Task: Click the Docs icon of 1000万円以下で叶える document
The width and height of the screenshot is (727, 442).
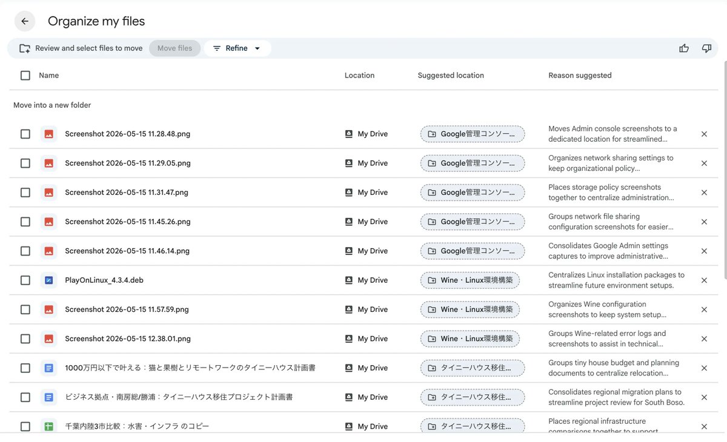Action: [x=49, y=368]
